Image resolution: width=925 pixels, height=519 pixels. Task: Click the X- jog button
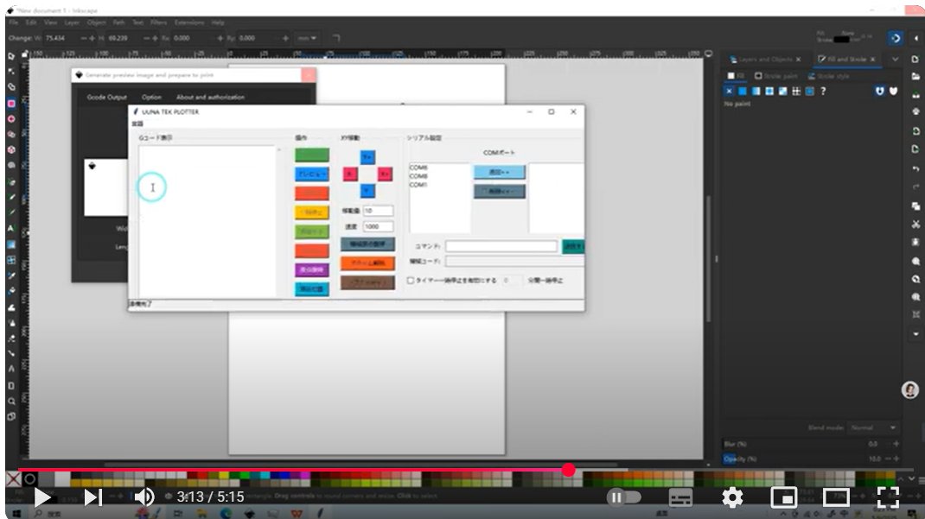pos(350,174)
